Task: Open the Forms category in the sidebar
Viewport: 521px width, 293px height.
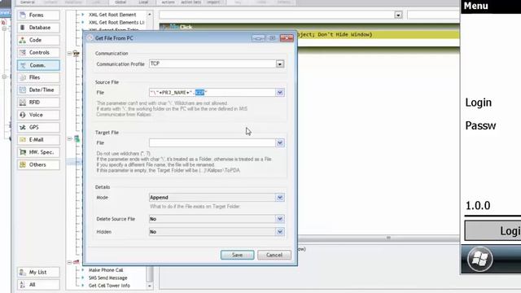Action: (38, 15)
